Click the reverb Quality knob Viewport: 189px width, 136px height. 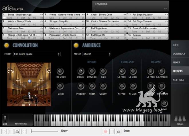(103, 86)
